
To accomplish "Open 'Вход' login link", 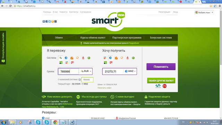I will pyautogui.click(x=176, y=12).
